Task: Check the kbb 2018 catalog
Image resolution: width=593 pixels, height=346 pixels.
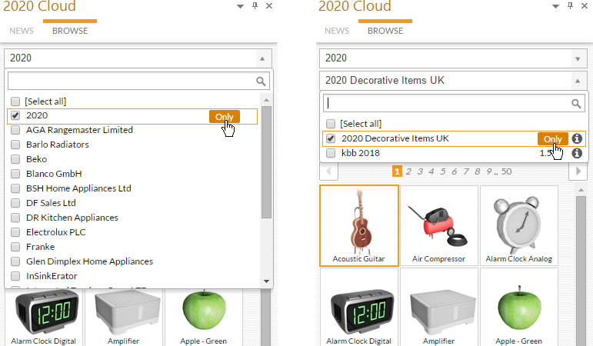Action: pyautogui.click(x=331, y=153)
